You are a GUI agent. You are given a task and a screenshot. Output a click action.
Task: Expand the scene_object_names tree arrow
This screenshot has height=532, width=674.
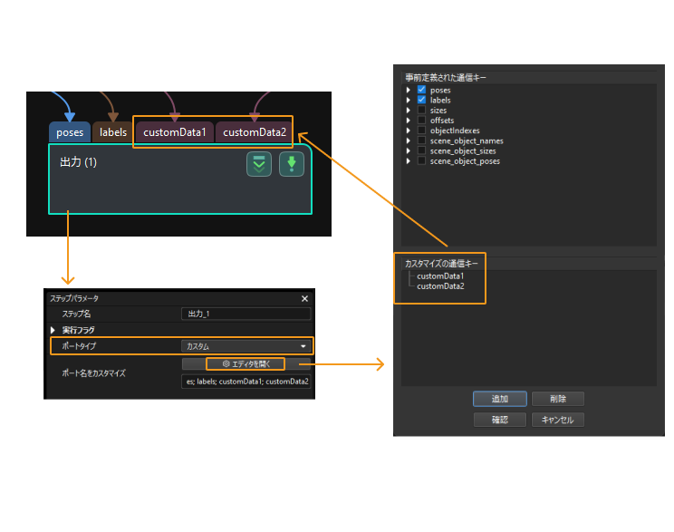coord(409,140)
